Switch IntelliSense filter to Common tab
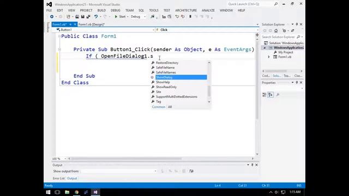This screenshot has height=196, width=349. 159,107
